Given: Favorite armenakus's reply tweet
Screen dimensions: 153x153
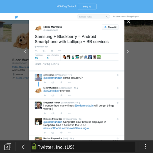Looking at the screenshot, I should (61, 82).
